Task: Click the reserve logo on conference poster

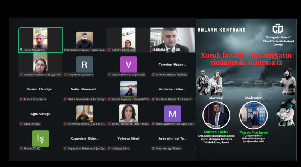Action: 278,29
